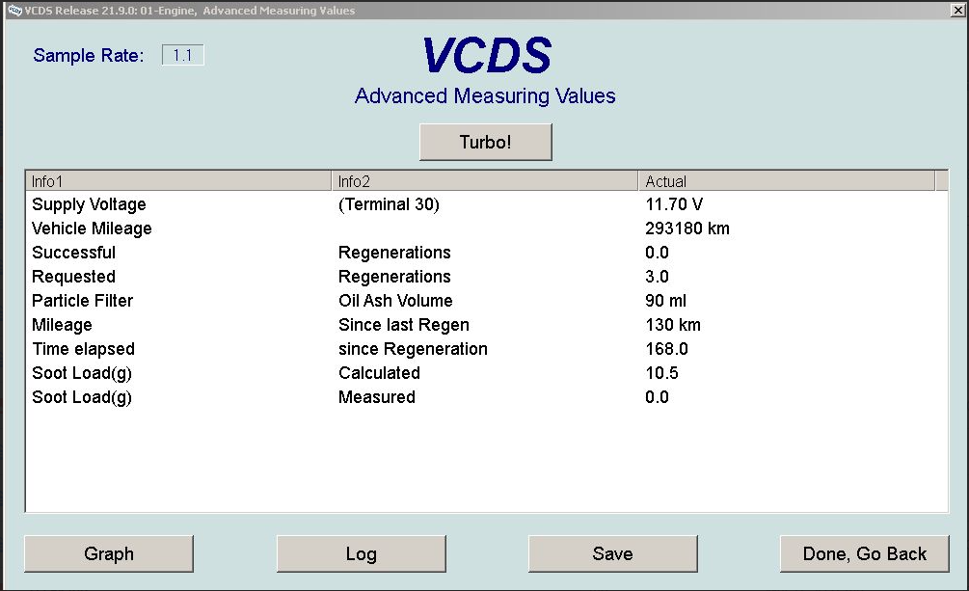Select the Supply Voltage row
Screen dimensions: 969x591
point(486,204)
